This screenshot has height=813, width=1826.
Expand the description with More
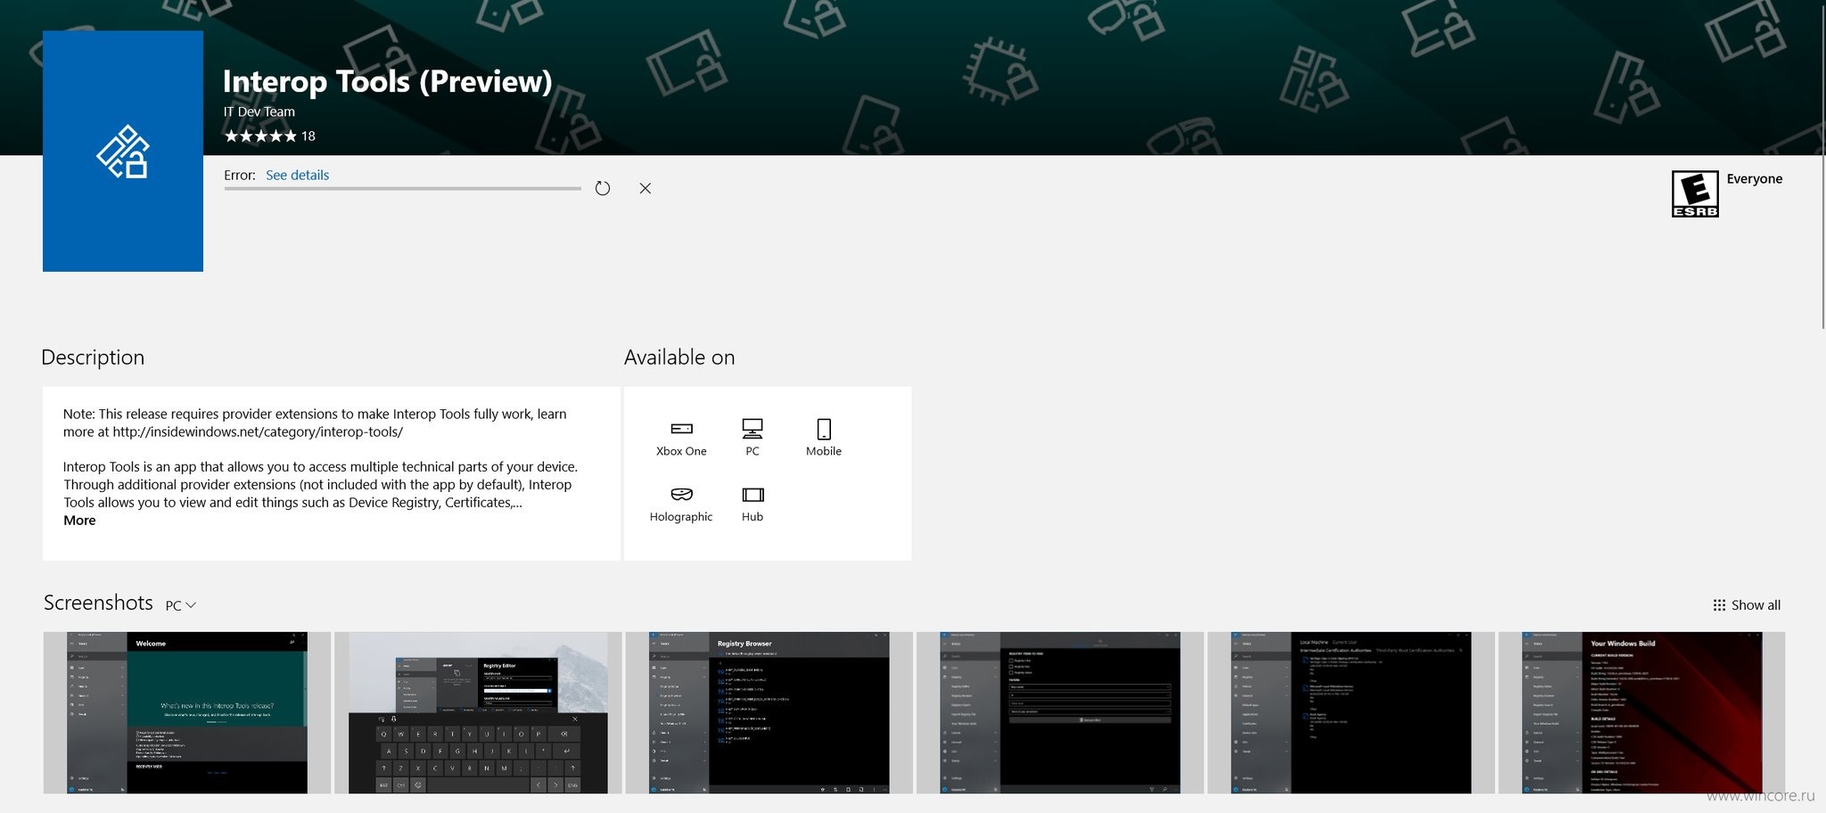point(79,521)
